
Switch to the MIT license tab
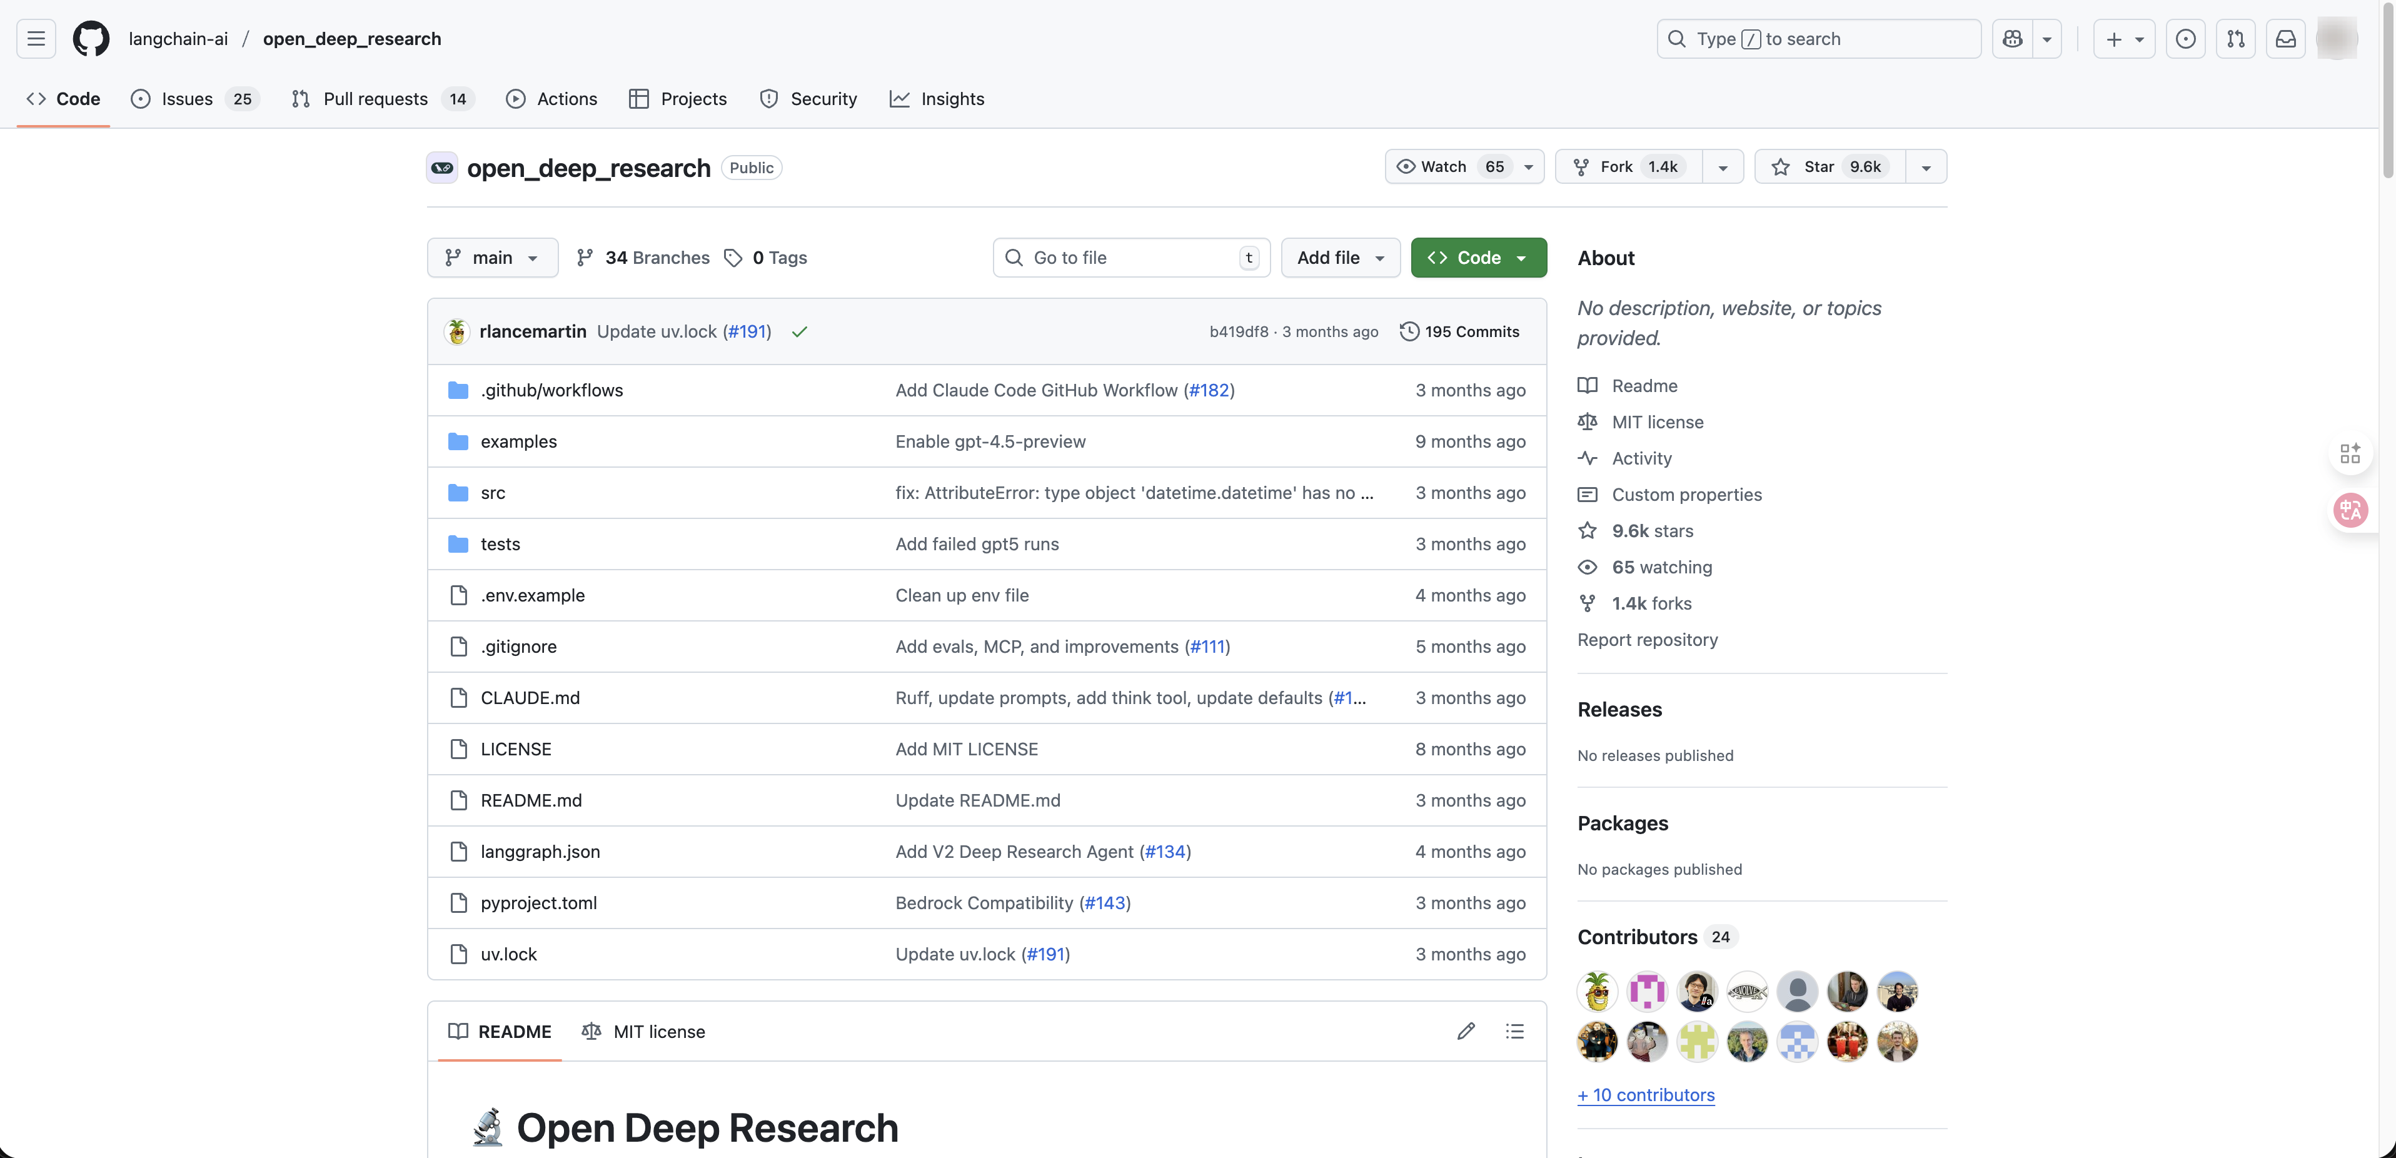click(x=643, y=1032)
